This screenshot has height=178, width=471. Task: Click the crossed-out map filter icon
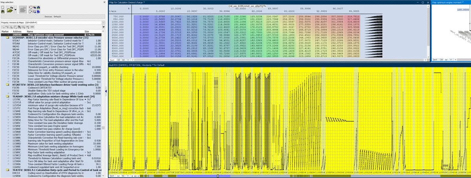tap(23, 27)
